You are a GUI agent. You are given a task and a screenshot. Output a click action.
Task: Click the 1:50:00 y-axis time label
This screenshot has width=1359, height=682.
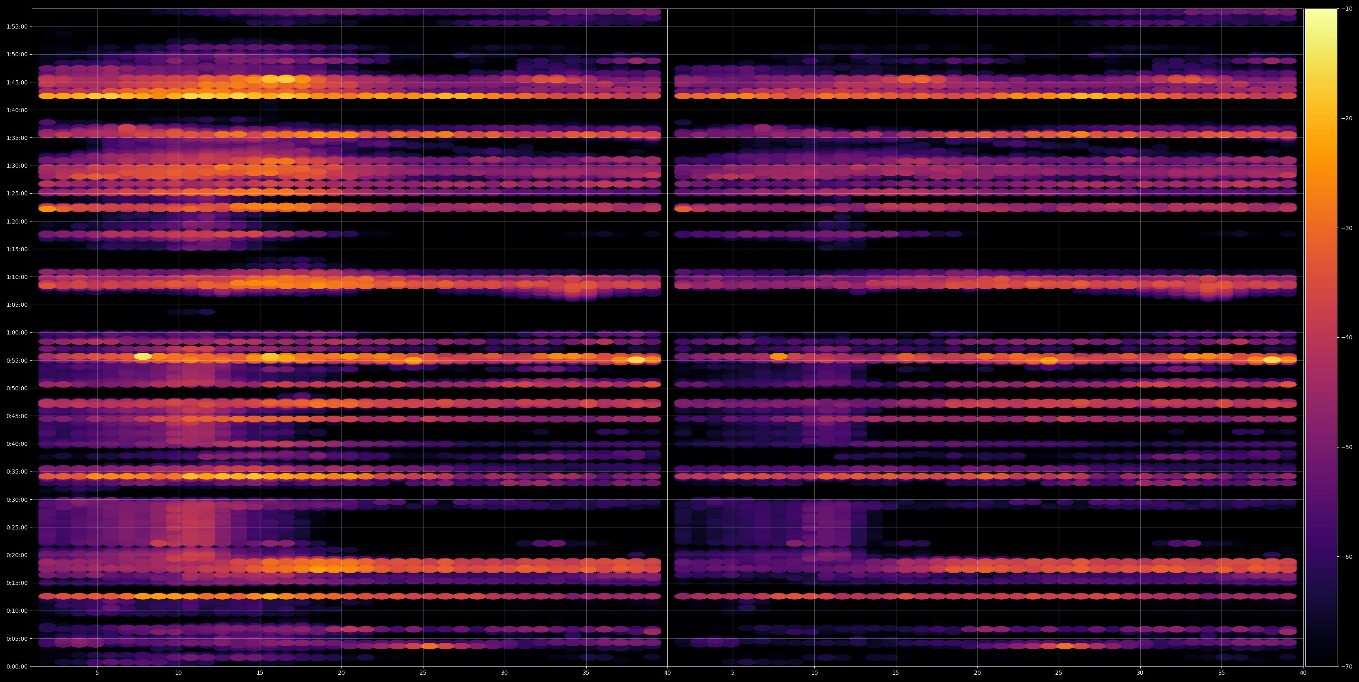17,54
